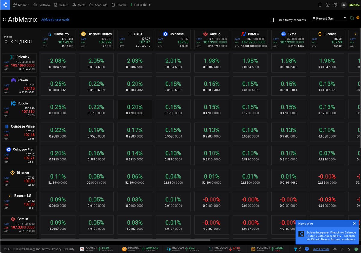The height and width of the screenshot is (253, 361).
Task: Click the Pro tools lightning icon
Action: (131, 5)
